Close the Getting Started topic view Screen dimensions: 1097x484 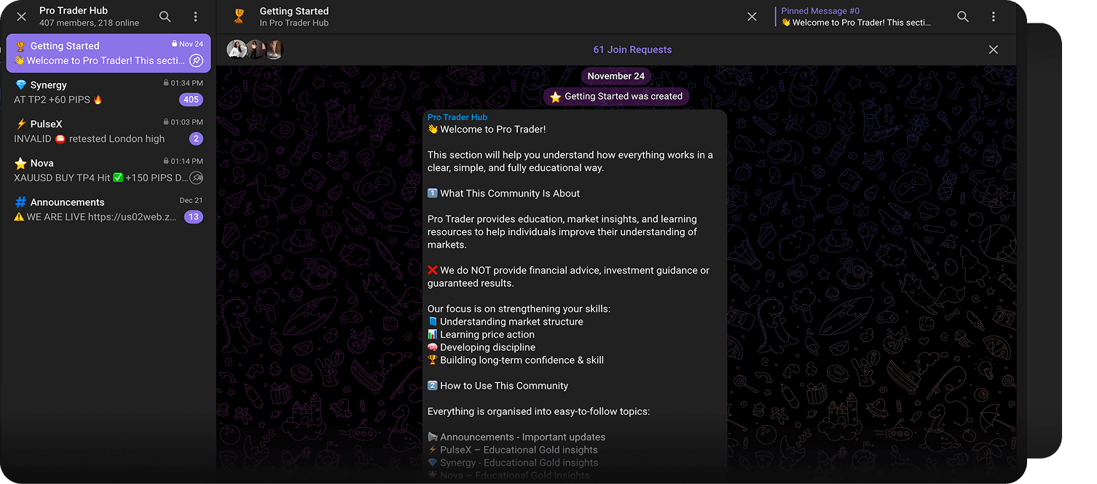coord(752,17)
